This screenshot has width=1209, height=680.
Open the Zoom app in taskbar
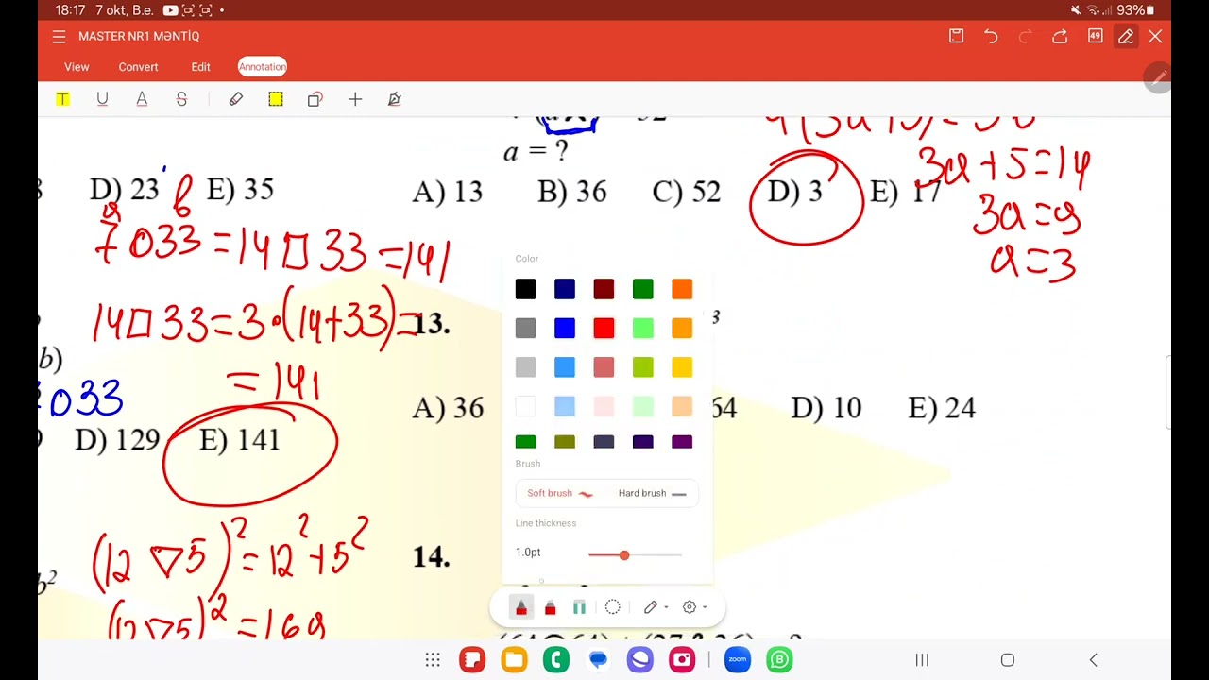tap(738, 660)
